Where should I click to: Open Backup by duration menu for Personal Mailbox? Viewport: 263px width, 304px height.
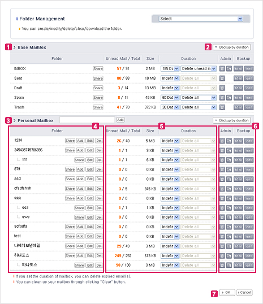[x=232, y=120]
